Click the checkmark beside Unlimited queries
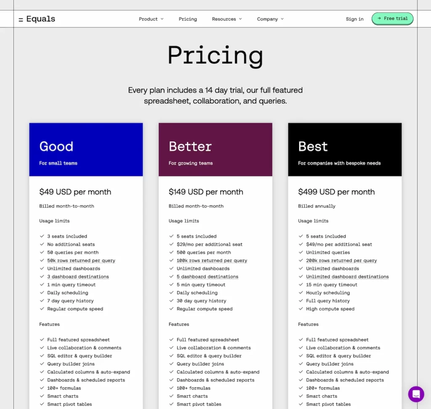The width and height of the screenshot is (431, 409). 301,252
